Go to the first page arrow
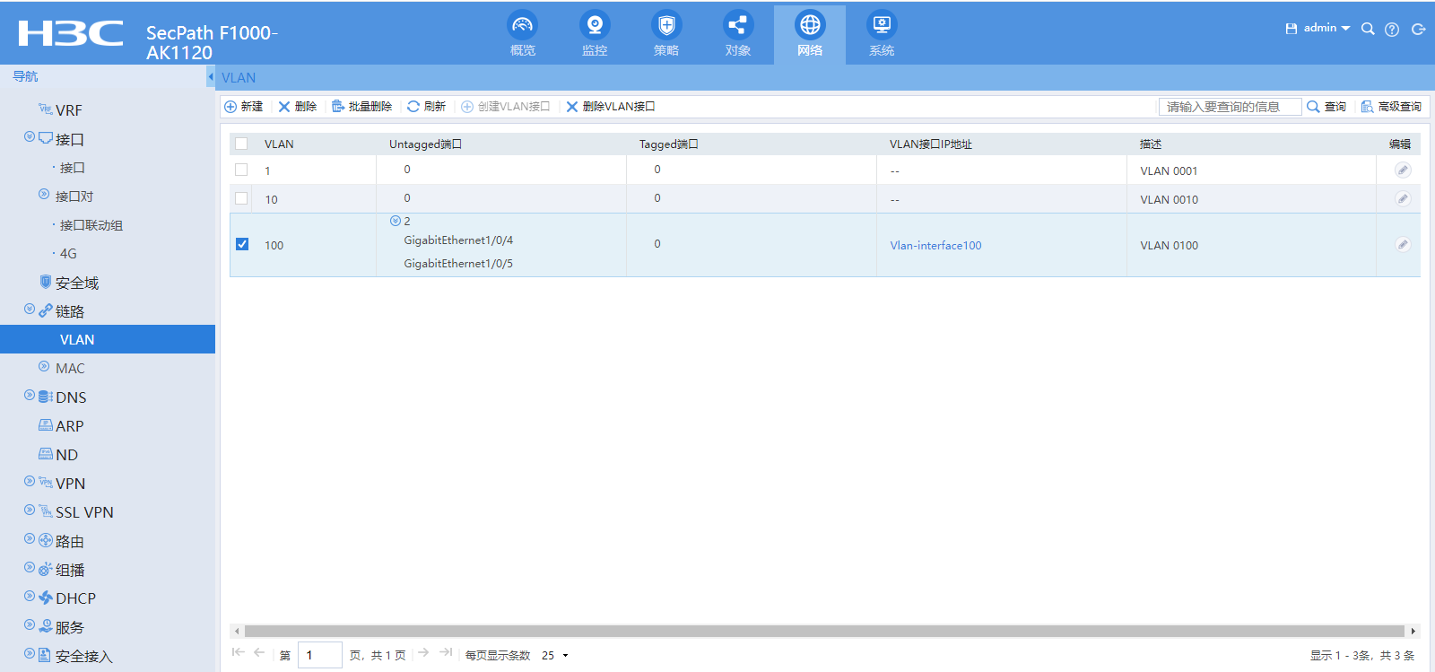This screenshot has height=672, width=1435. click(238, 652)
